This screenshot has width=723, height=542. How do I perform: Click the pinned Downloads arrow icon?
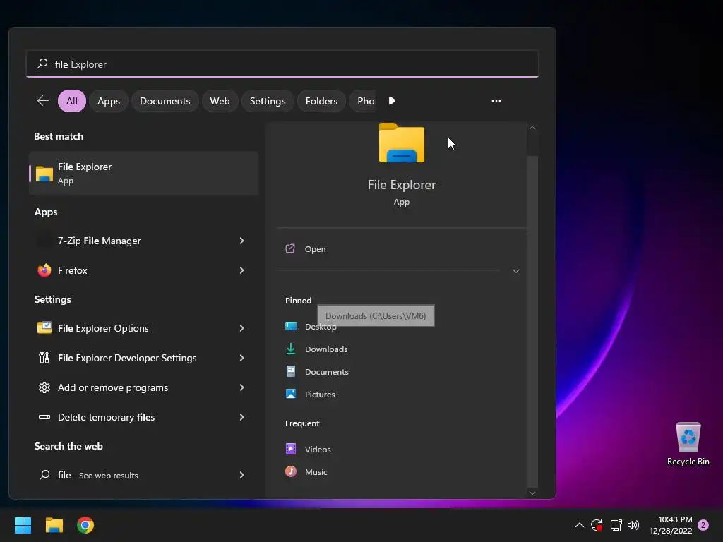[291, 349]
